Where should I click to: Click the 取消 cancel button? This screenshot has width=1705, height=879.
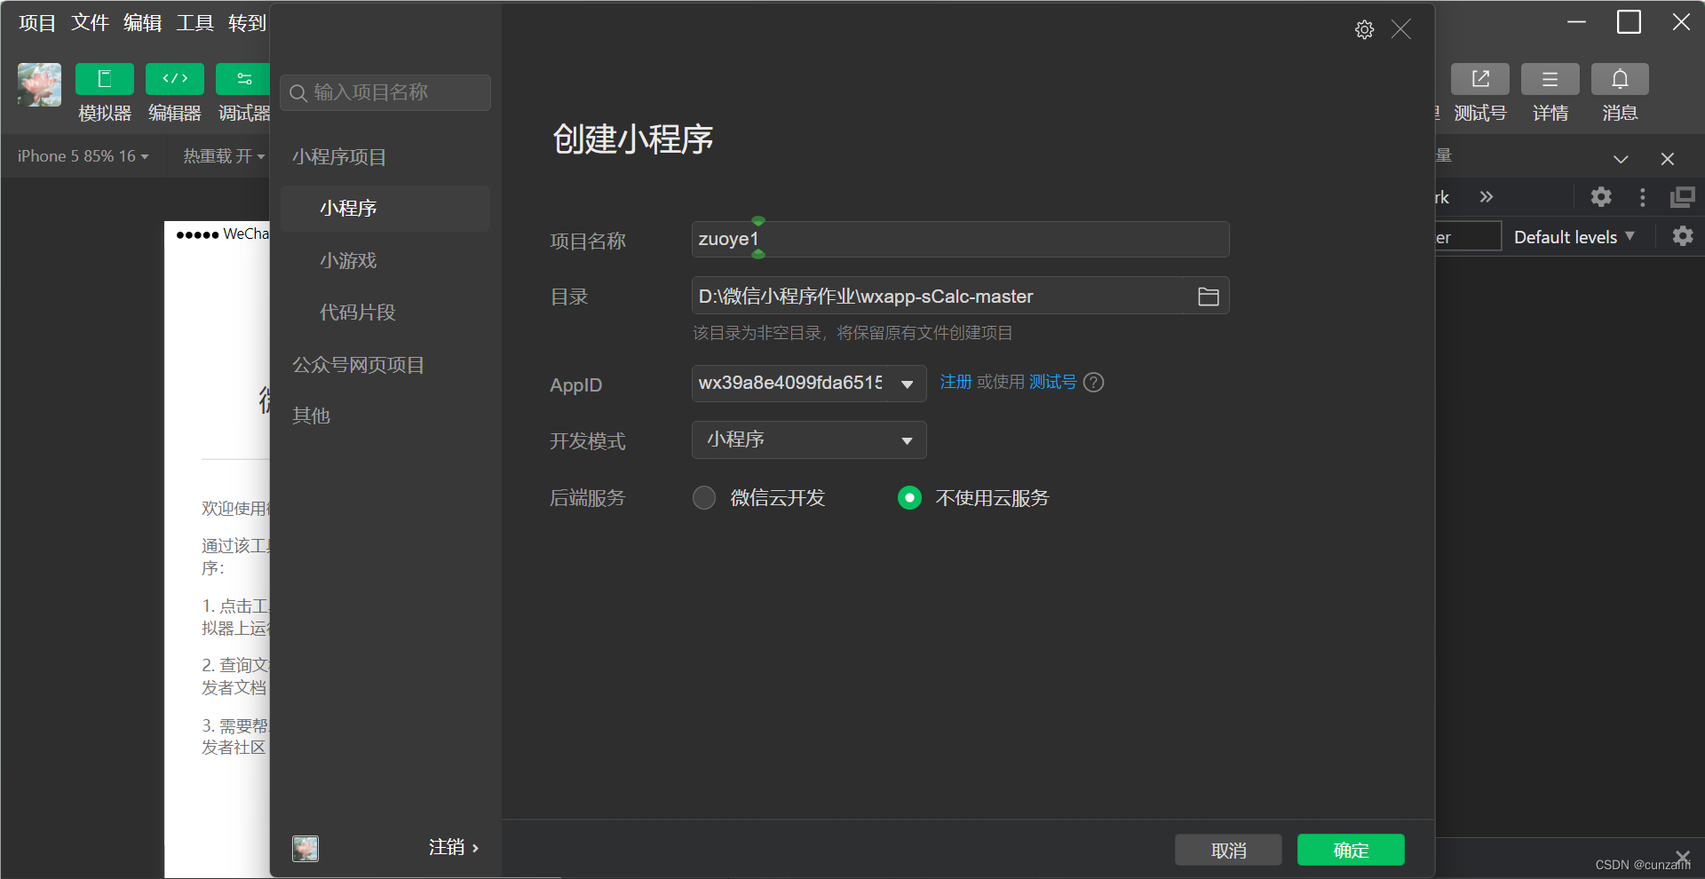pyautogui.click(x=1228, y=850)
